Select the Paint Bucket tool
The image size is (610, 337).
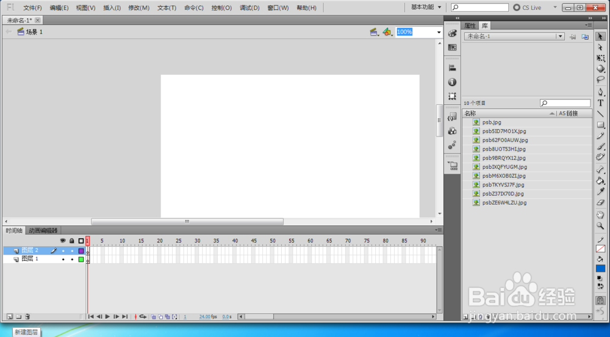pyautogui.click(x=600, y=181)
